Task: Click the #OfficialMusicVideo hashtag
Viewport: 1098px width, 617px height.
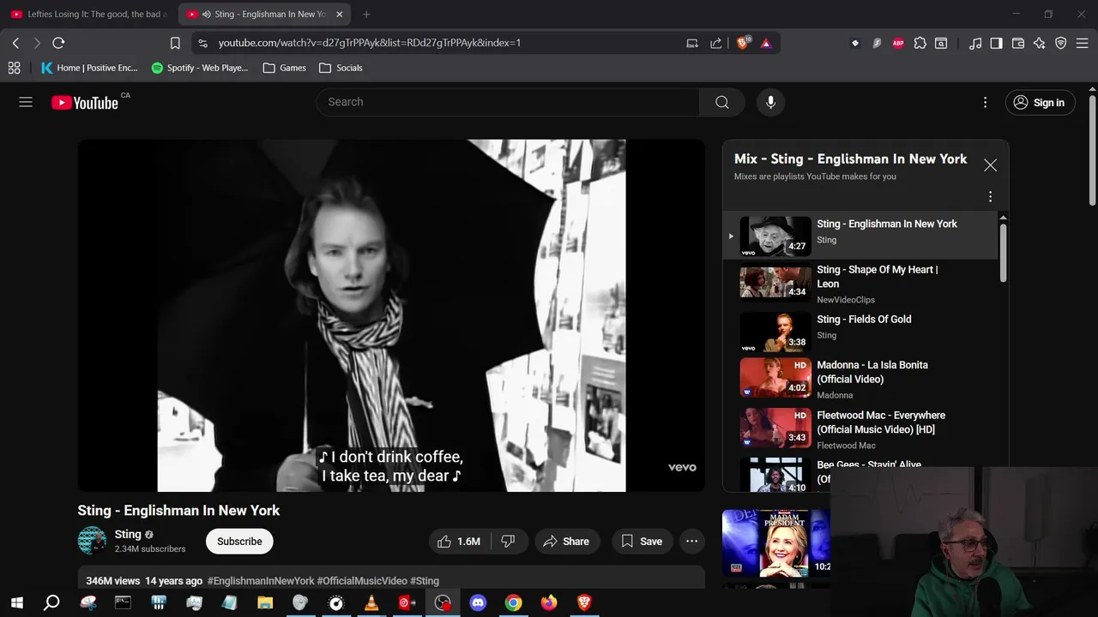Action: (x=362, y=580)
